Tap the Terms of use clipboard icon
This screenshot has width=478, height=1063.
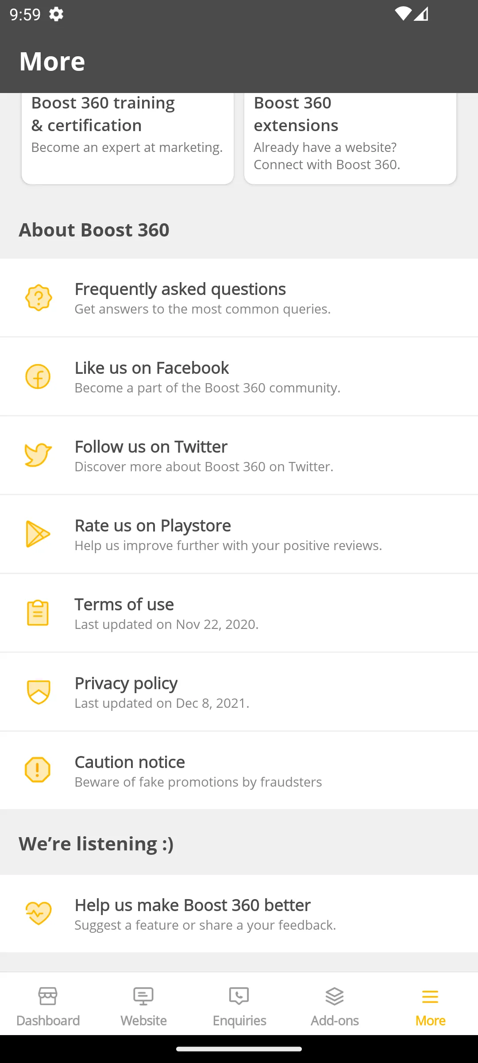[38, 613]
